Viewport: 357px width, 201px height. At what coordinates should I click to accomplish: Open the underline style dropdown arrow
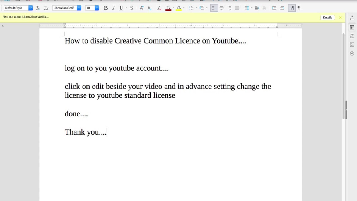pyautogui.click(x=126, y=8)
